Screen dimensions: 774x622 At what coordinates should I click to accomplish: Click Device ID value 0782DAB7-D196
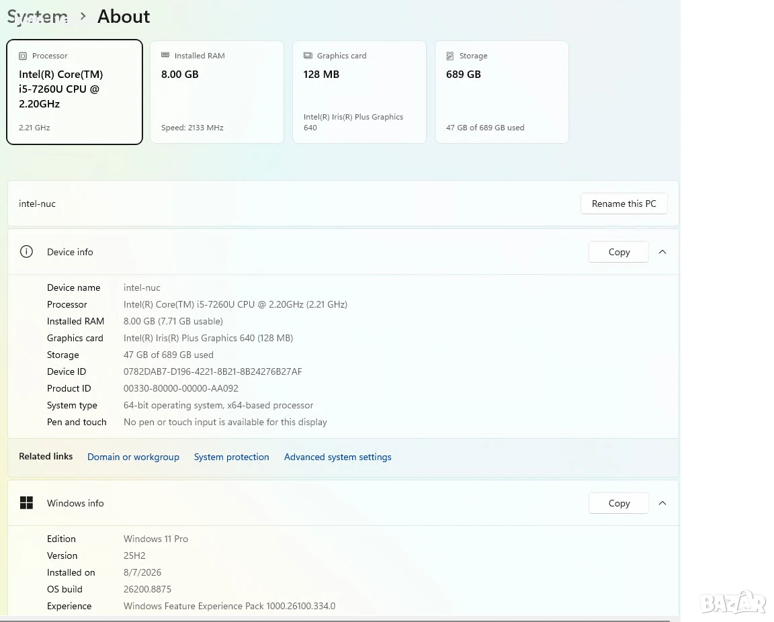coord(213,371)
